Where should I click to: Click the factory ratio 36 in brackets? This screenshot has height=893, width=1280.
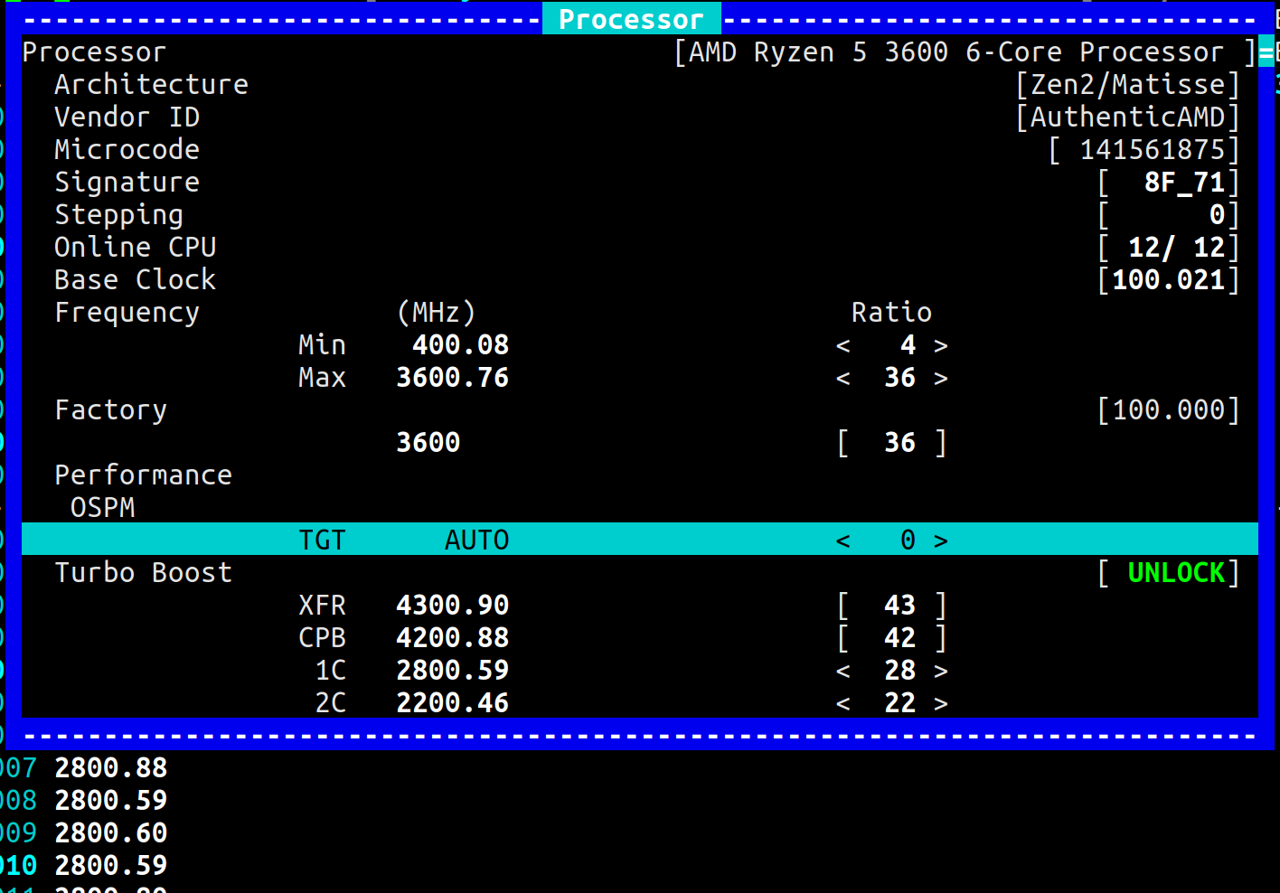(x=892, y=443)
